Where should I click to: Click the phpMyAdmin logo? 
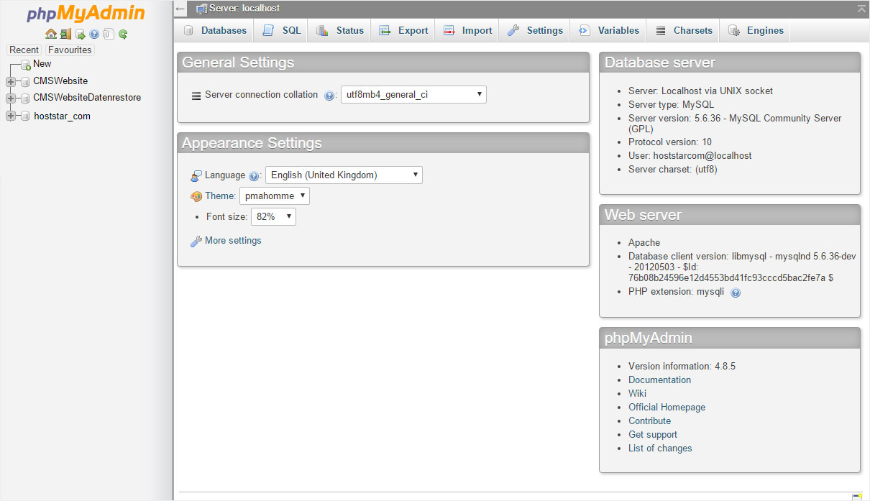point(86,14)
